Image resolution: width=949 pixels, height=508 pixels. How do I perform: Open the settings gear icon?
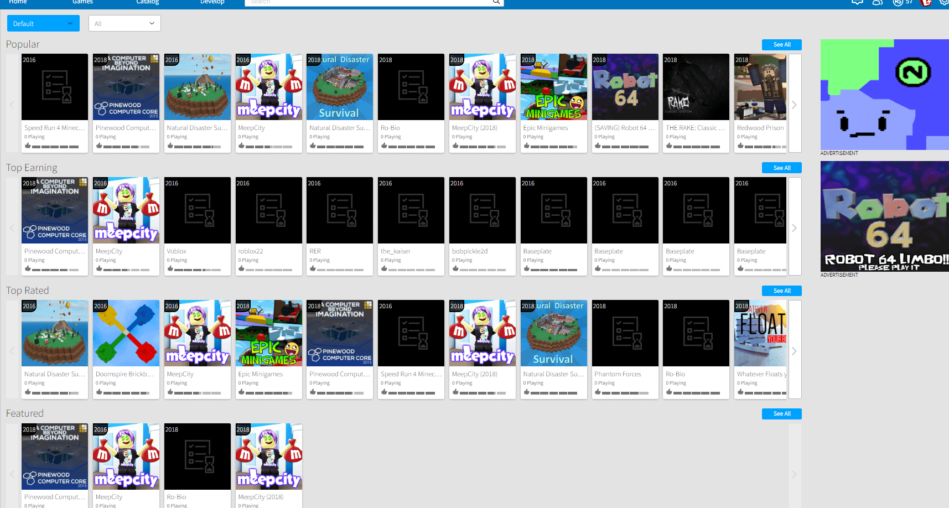(x=943, y=2)
